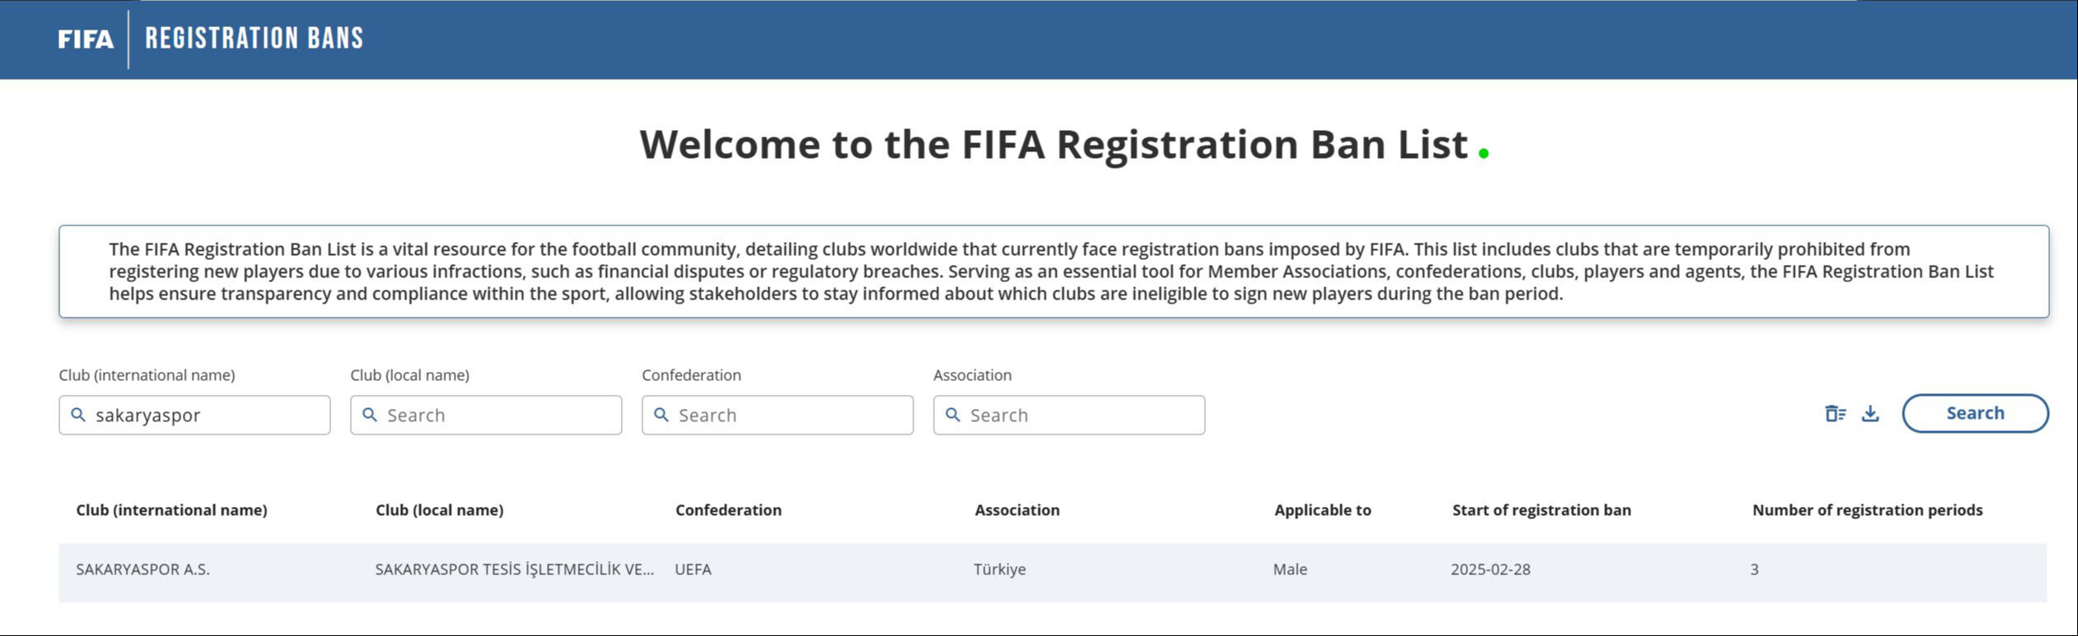The height and width of the screenshot is (636, 2078).
Task: Sort by Number of registration periods column
Action: click(1866, 509)
